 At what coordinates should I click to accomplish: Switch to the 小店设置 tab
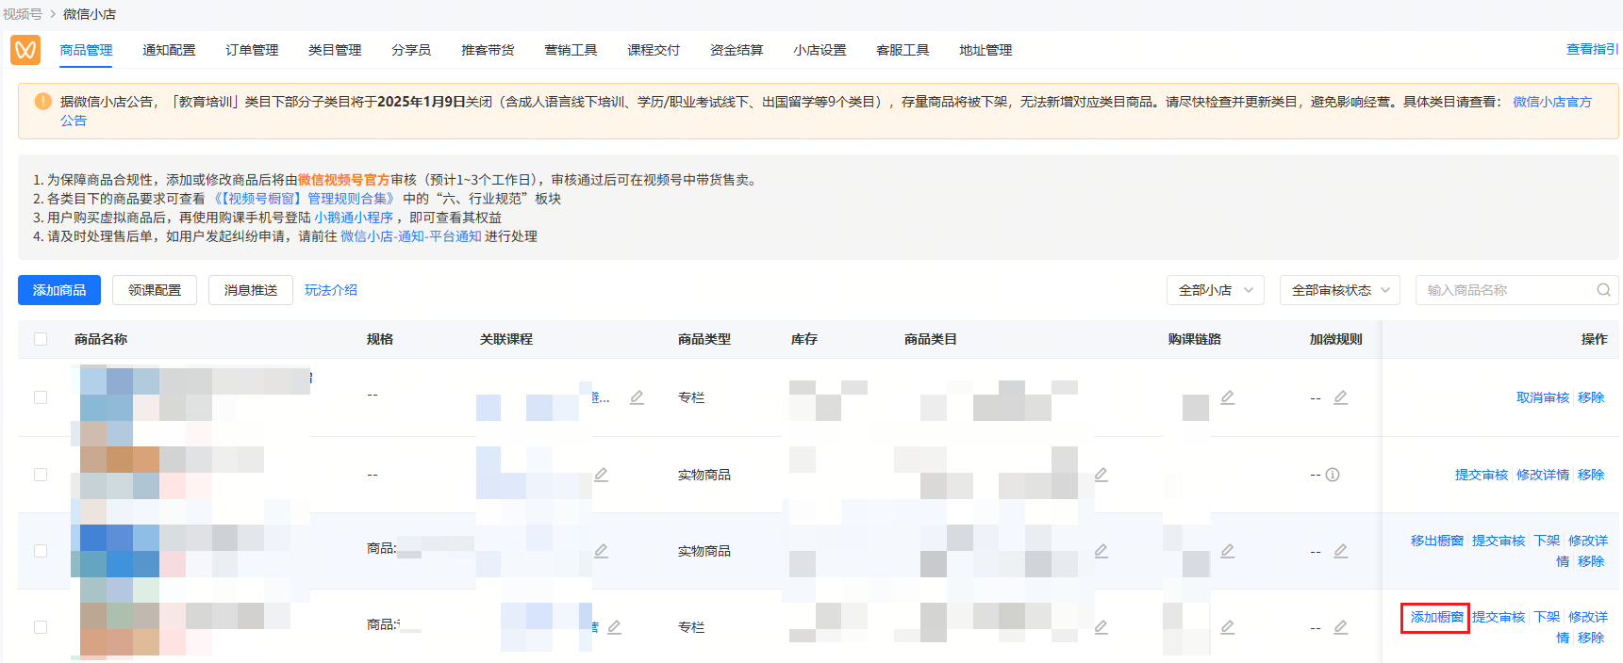820,50
